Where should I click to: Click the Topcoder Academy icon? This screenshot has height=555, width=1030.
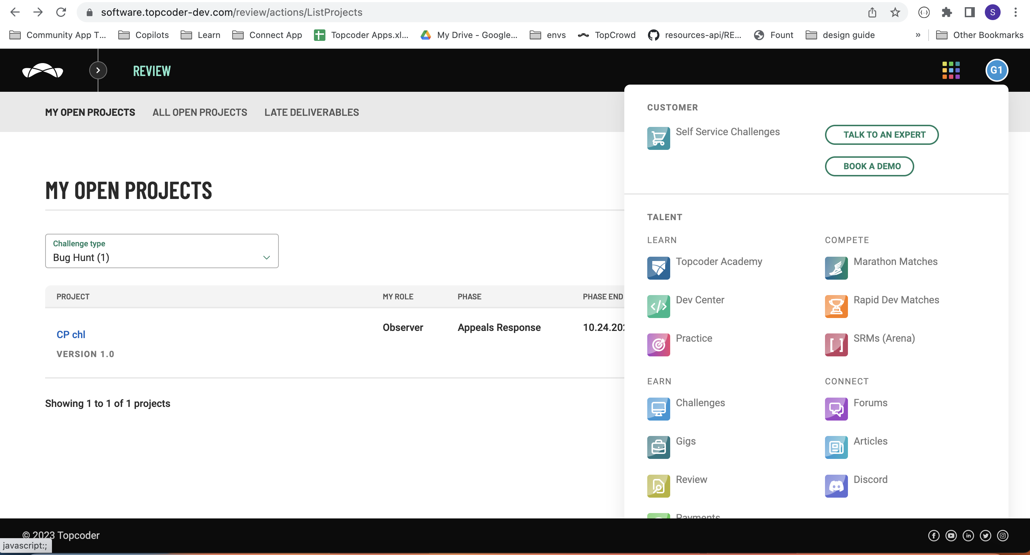coord(658,268)
